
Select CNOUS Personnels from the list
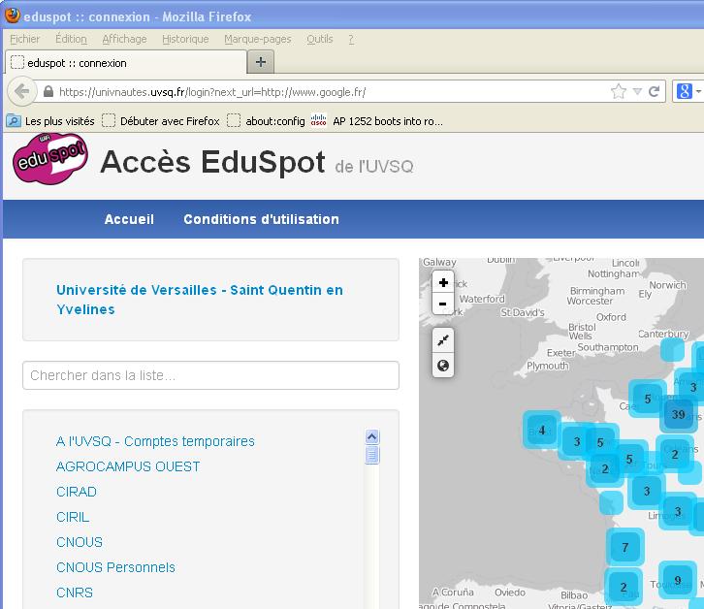click(115, 566)
